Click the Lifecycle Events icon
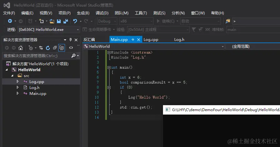 click(85, 29)
